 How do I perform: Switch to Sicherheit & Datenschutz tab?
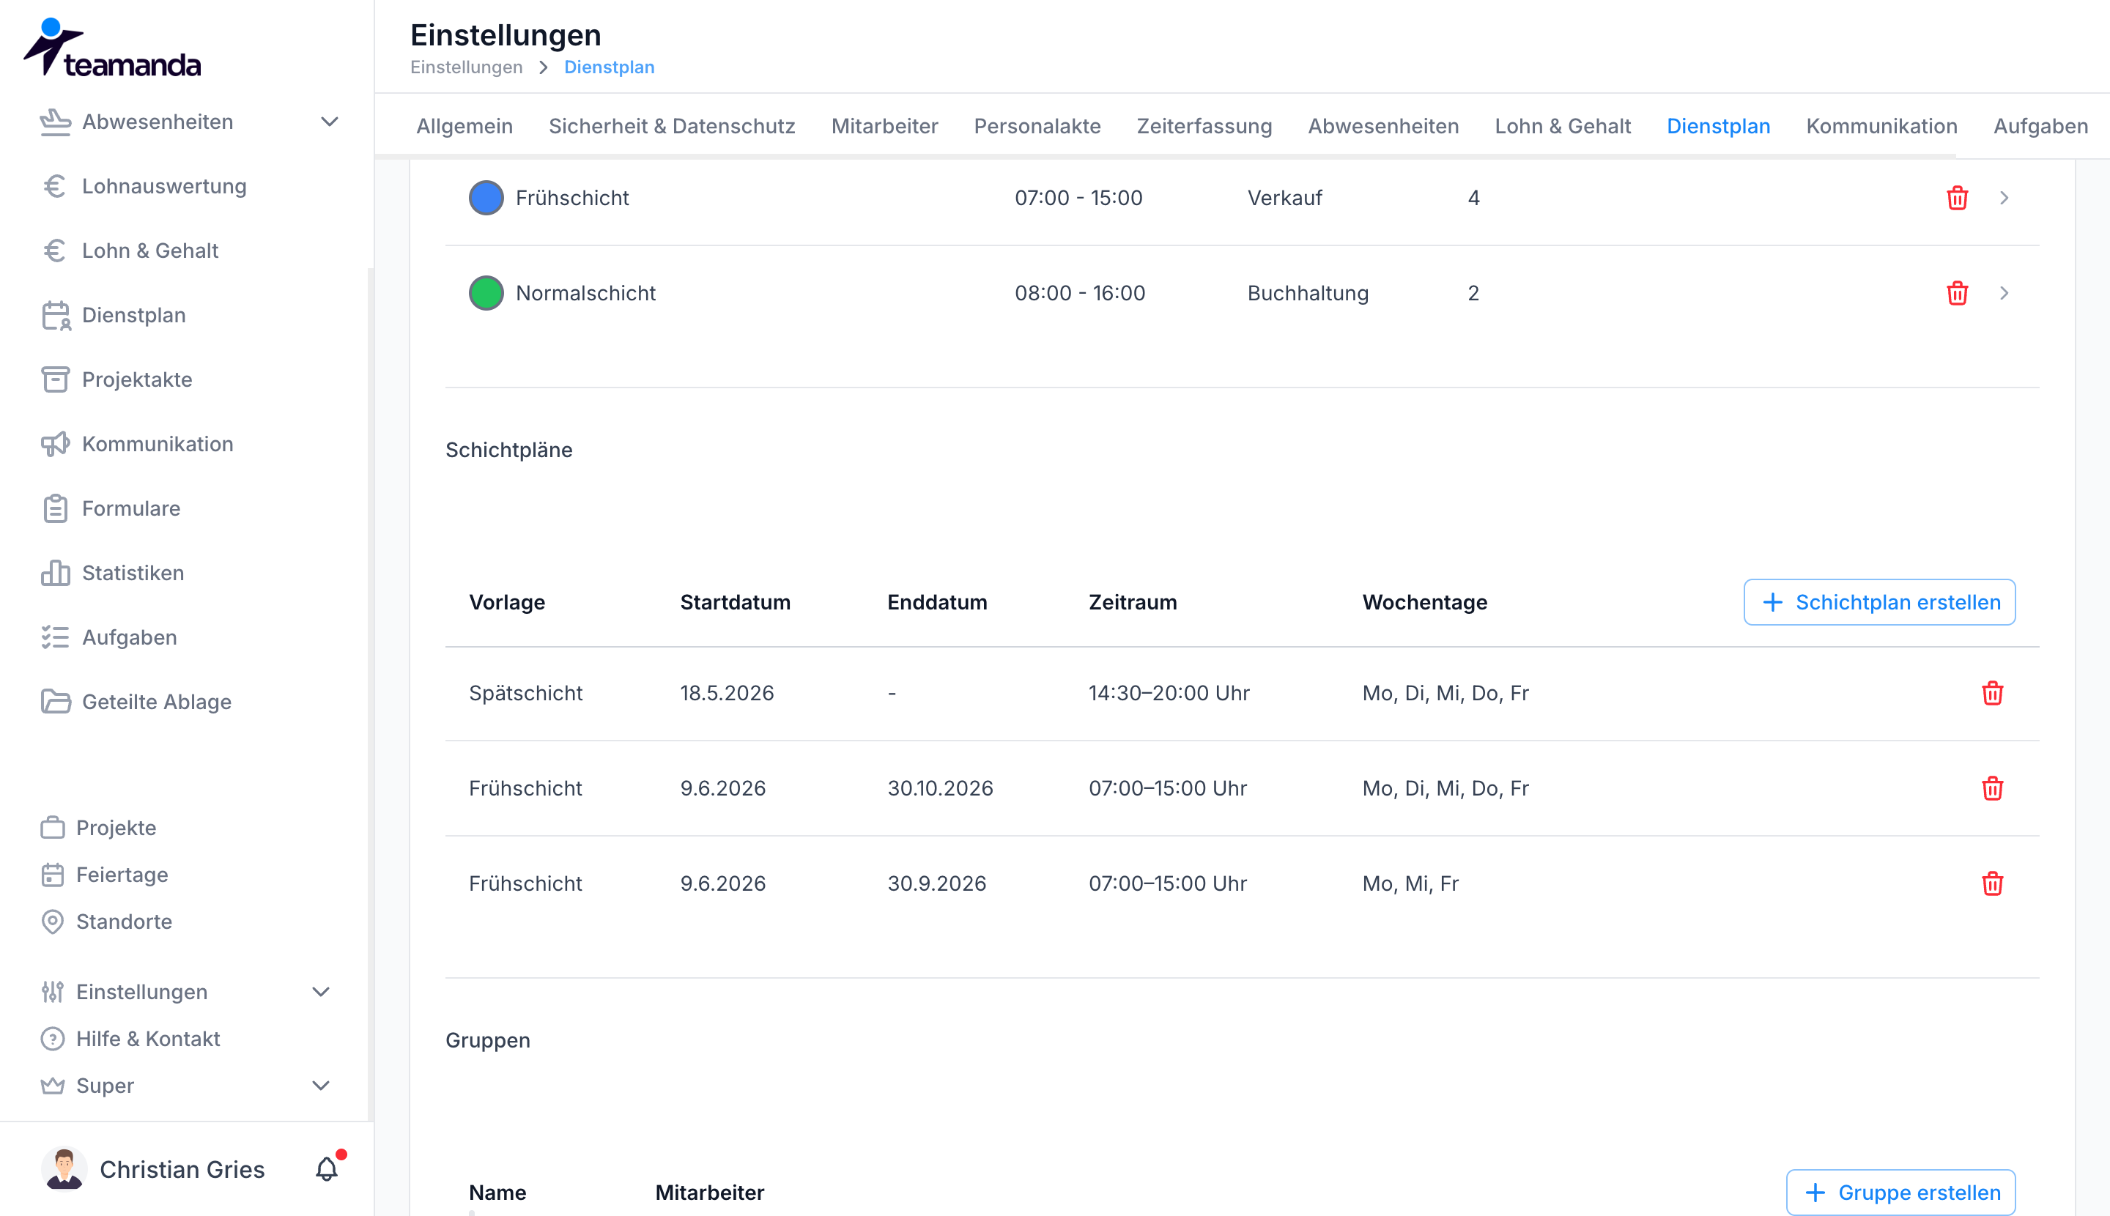tap(672, 126)
